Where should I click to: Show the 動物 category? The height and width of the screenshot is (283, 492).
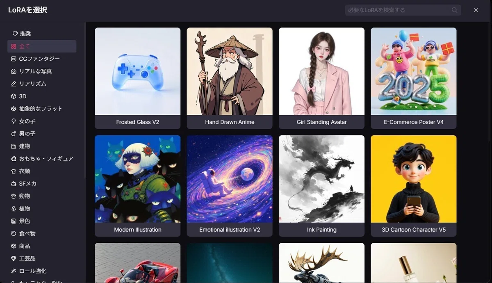coord(42,196)
